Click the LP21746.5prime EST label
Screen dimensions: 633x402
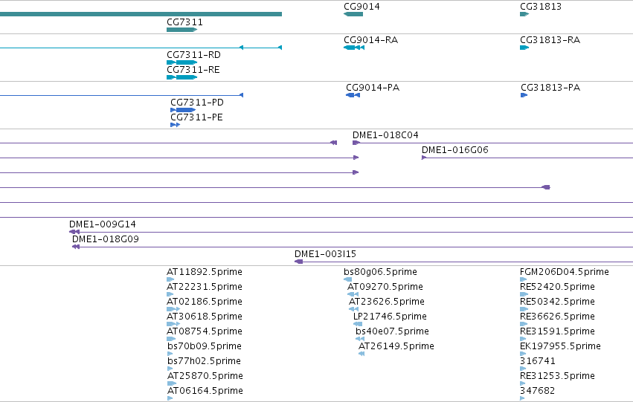pyautogui.click(x=390, y=317)
